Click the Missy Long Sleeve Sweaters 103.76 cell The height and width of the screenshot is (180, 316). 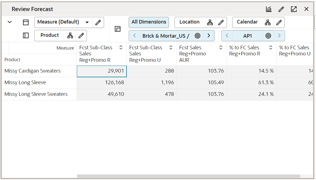(201, 94)
